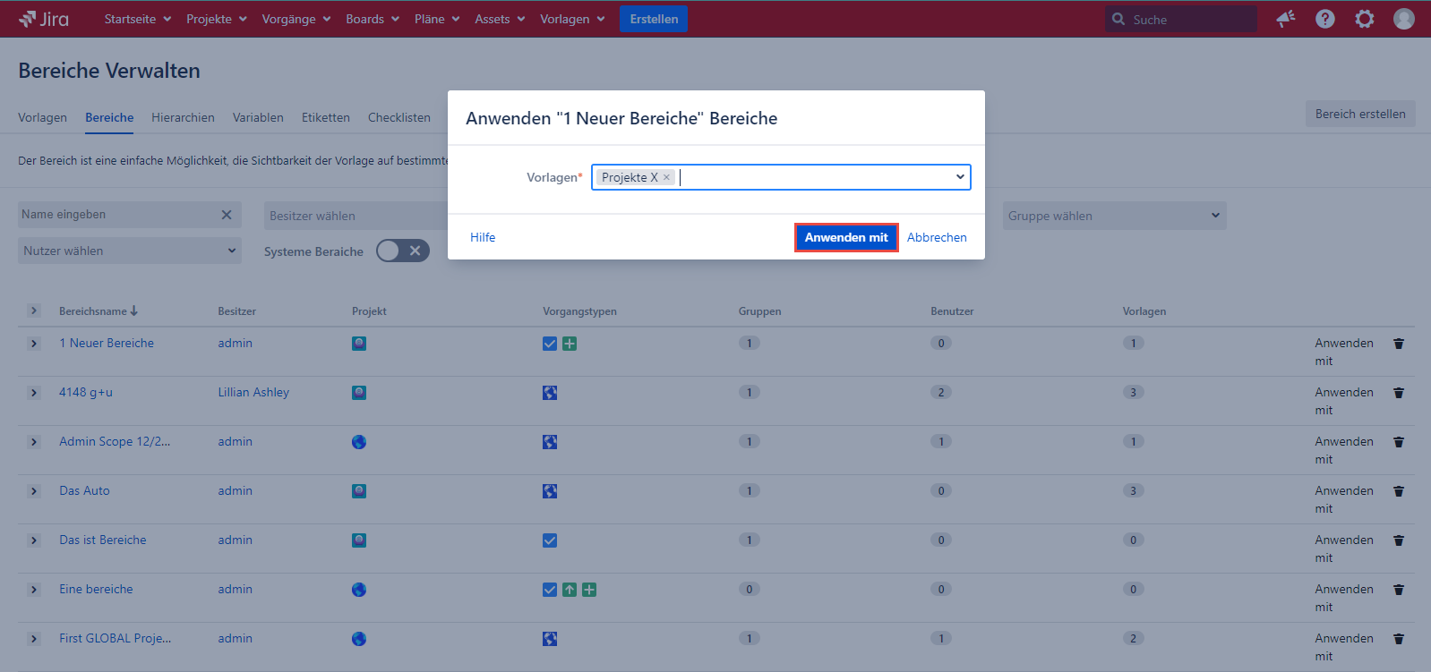The width and height of the screenshot is (1431, 672).
Task: Toggle the Systeme Beraiche switch
Action: click(403, 251)
